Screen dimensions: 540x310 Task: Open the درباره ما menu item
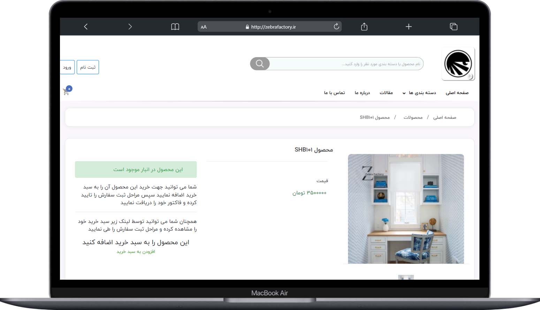[362, 93]
